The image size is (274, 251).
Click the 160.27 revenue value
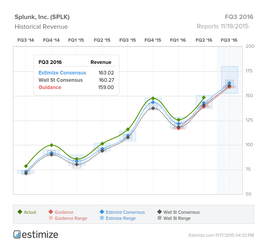(106, 80)
